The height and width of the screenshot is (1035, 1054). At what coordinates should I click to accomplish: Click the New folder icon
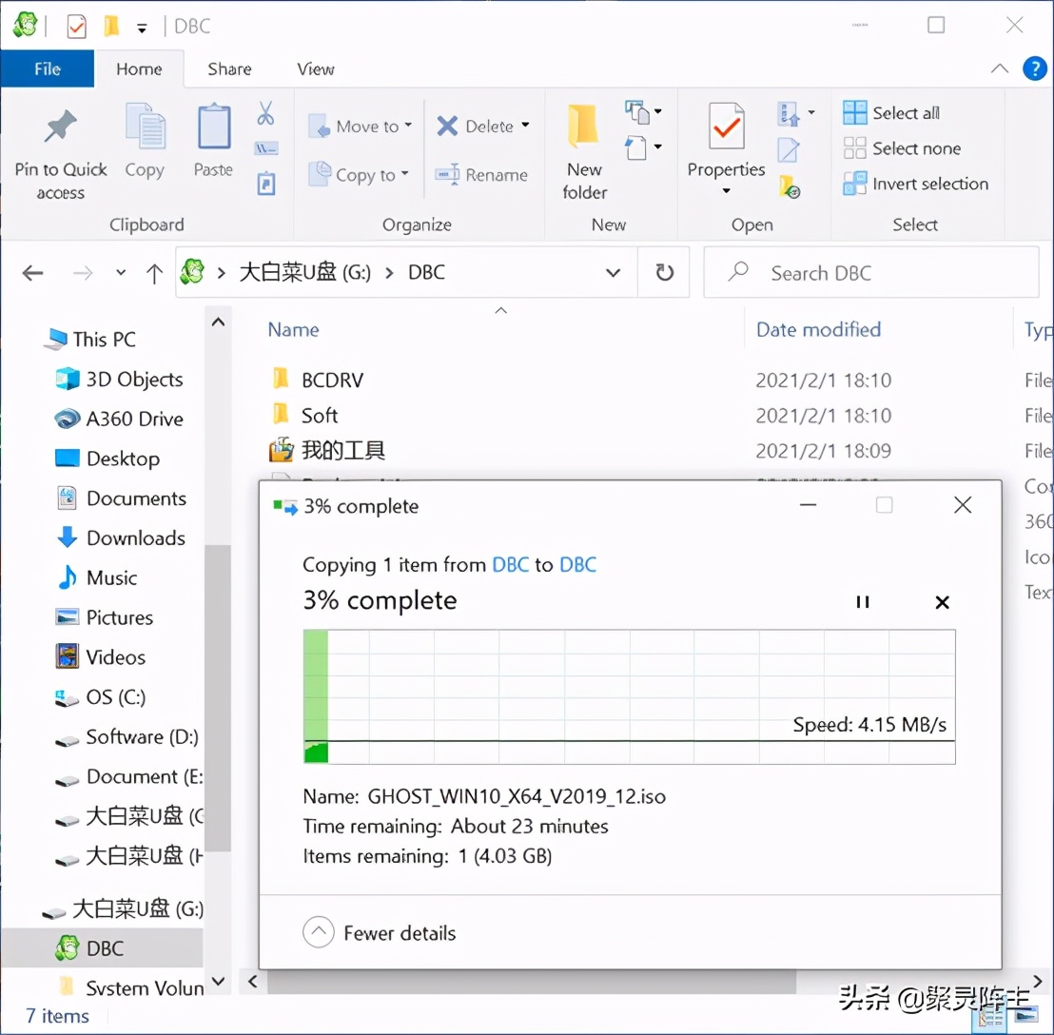pyautogui.click(x=583, y=127)
